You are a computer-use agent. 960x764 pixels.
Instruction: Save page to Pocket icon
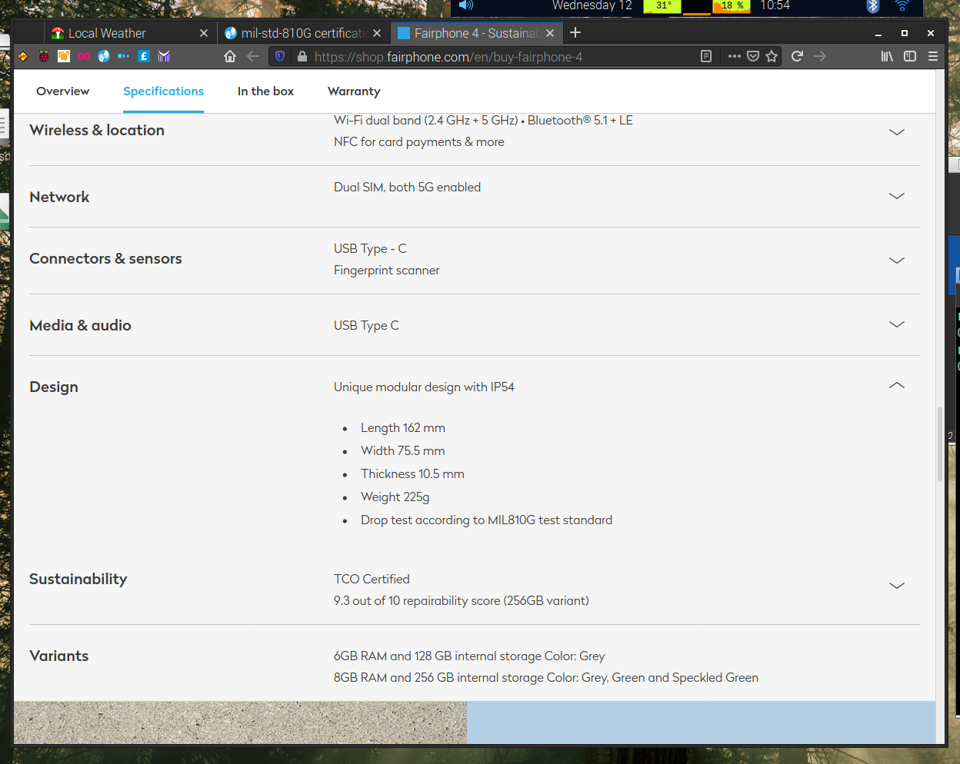coord(753,56)
